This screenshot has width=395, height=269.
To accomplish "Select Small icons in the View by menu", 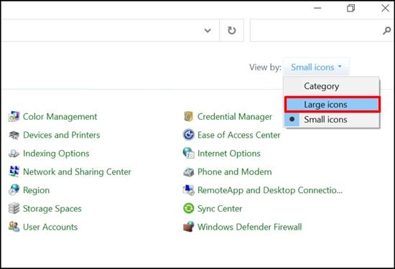I will [x=332, y=119].
